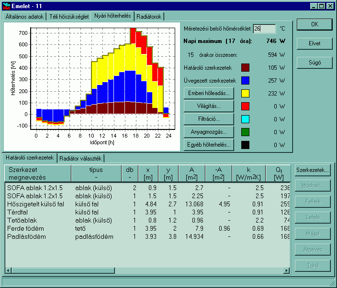Screen dimensions: 337x288
Task: Select the Ferde födém row
Action: pyautogui.click(x=147, y=229)
